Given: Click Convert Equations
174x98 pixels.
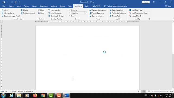Looking at the screenshot, I should (x=97, y=16).
